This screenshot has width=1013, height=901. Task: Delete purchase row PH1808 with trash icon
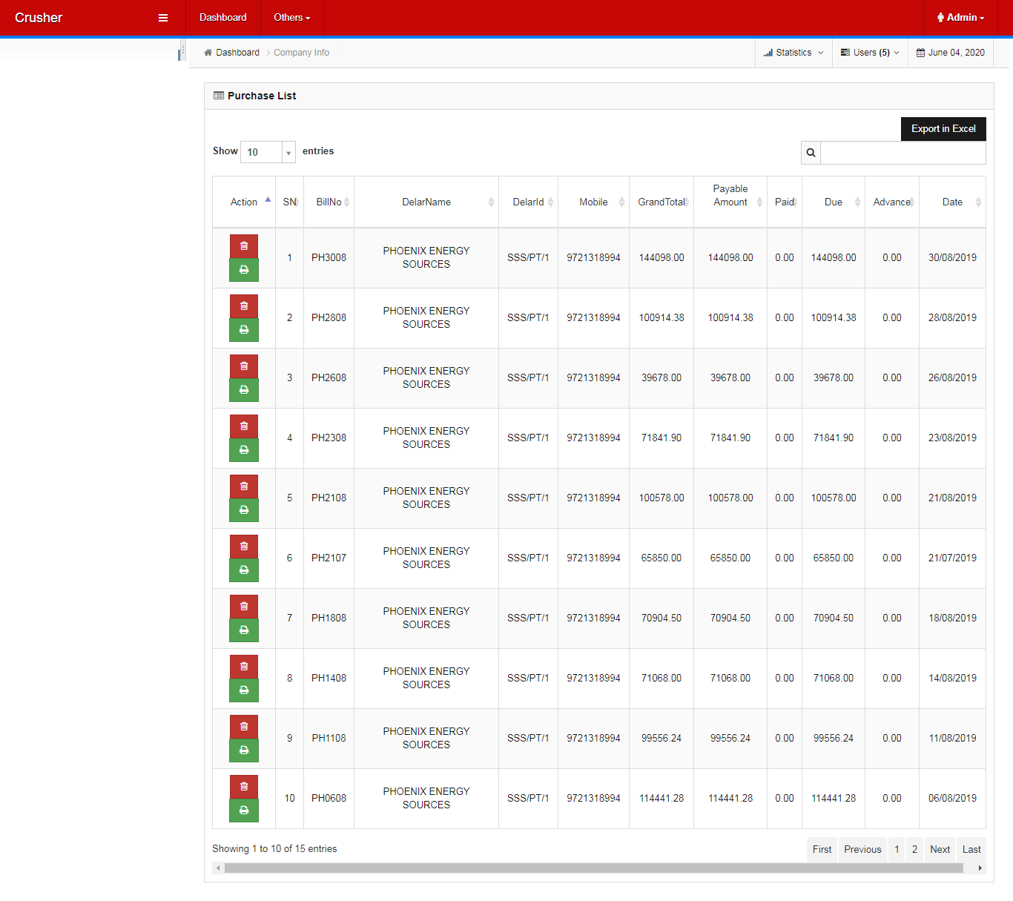(x=244, y=607)
